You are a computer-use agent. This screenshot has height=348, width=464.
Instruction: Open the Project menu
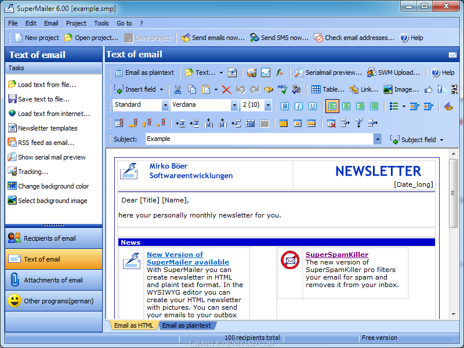coord(76,23)
